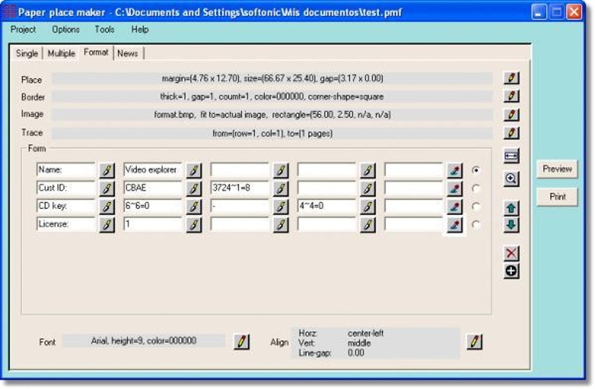Viewport: 595px width, 389px height.
Task: Click the 'Name:' input field
Action: 66,170
